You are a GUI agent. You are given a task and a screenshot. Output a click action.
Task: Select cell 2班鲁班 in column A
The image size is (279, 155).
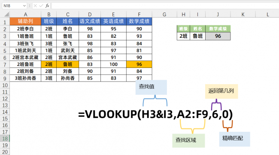click(x=25, y=64)
